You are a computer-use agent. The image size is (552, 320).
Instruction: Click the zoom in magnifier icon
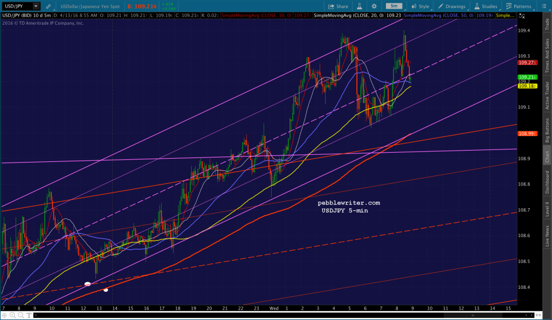[13, 315]
